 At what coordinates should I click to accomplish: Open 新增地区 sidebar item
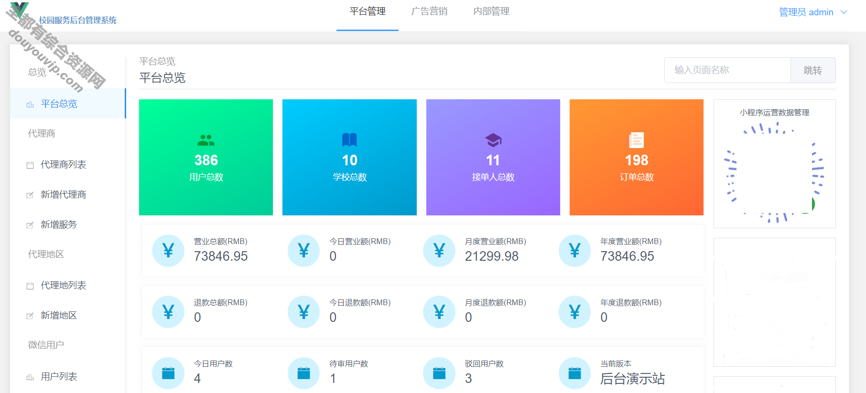coord(68,315)
